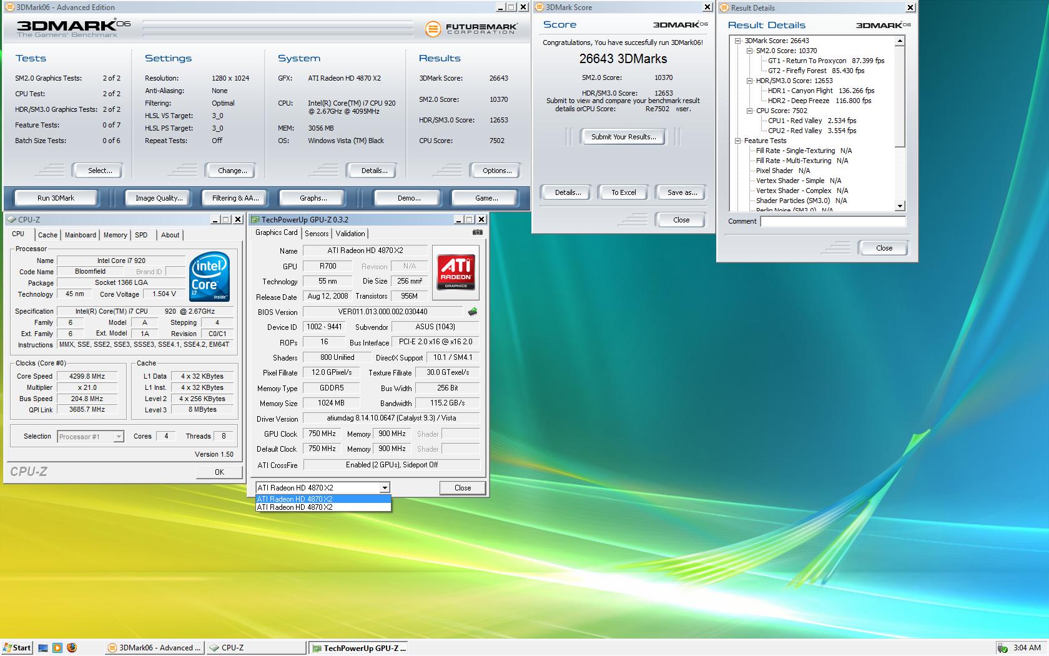Open the Graphs button
This screenshot has width=1049, height=656.
313,198
